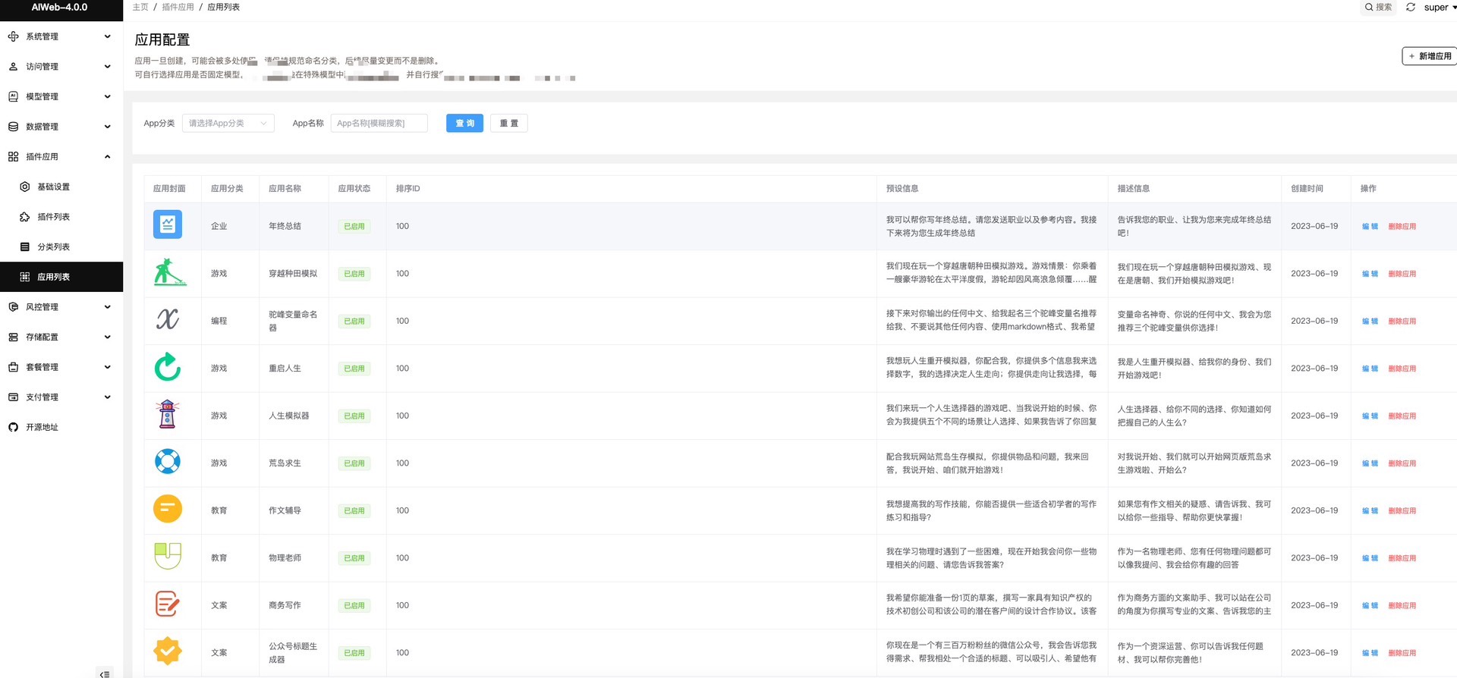Expand the 系统管理 sidebar menu
Viewport: 1457px width, 678px height.
(61, 36)
